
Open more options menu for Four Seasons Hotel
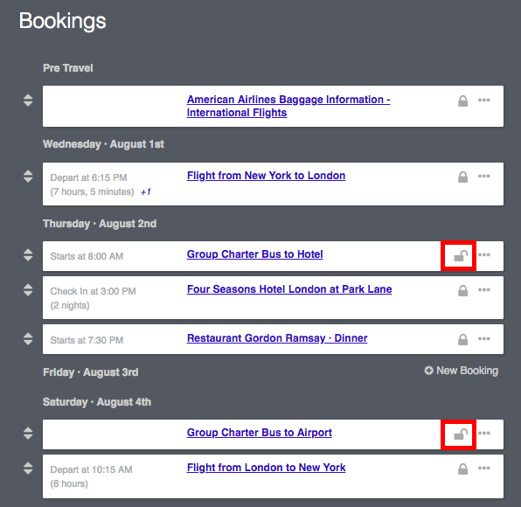(483, 289)
